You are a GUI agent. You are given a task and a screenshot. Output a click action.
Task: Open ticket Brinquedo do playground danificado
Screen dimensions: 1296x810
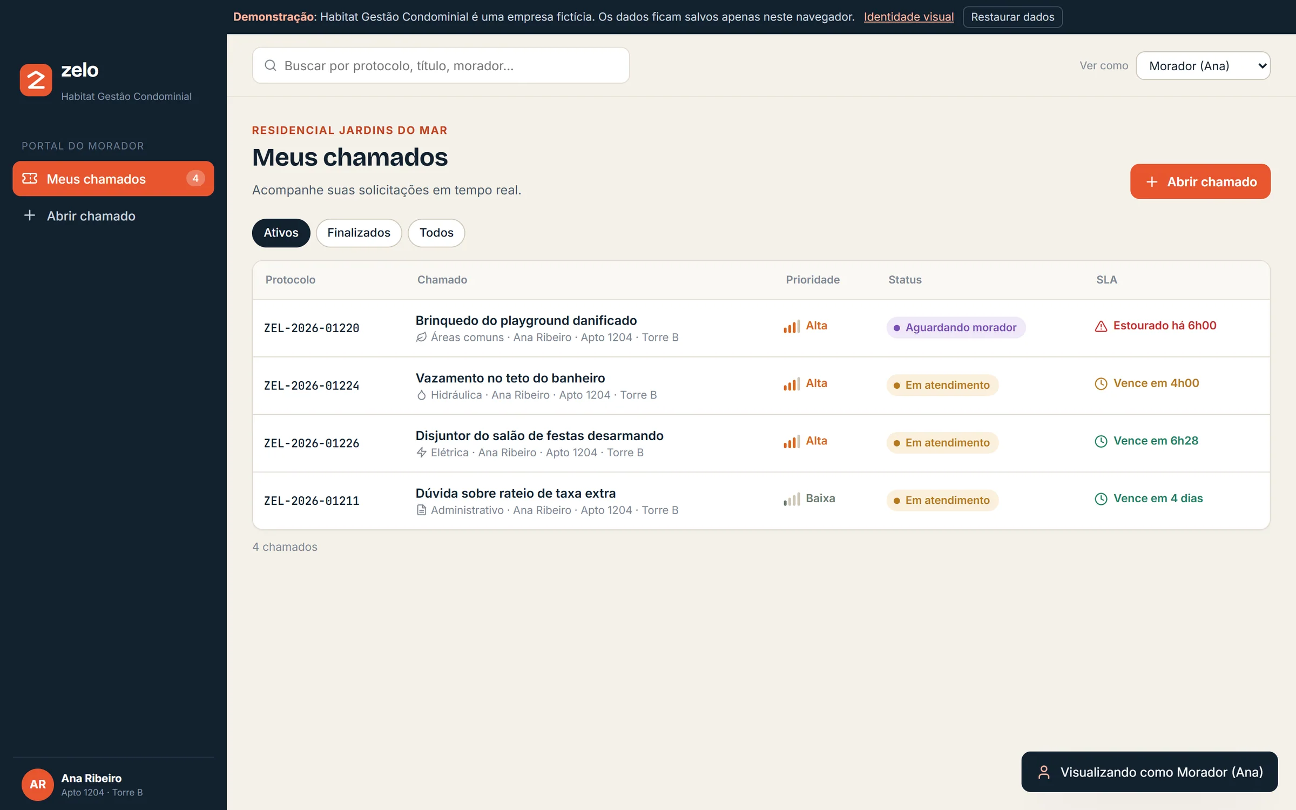[x=526, y=320]
